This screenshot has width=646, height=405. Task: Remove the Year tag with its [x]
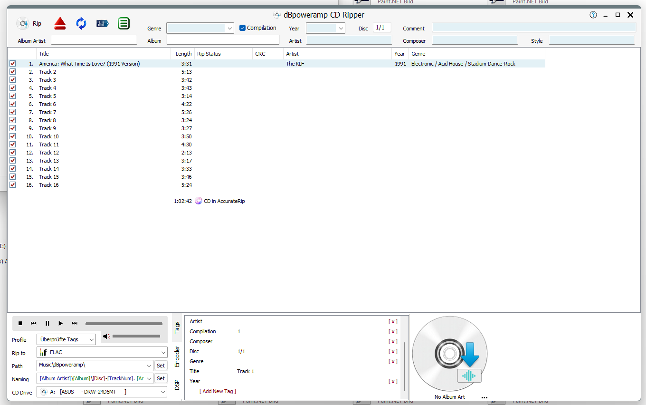(x=393, y=382)
